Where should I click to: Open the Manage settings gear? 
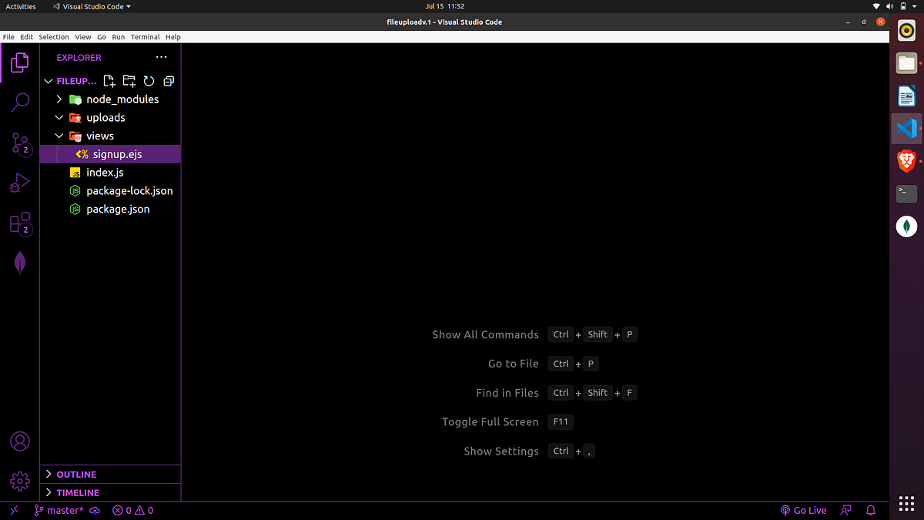[x=19, y=480]
